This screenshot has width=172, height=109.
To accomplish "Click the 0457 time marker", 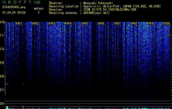I will click(x=117, y=23).
